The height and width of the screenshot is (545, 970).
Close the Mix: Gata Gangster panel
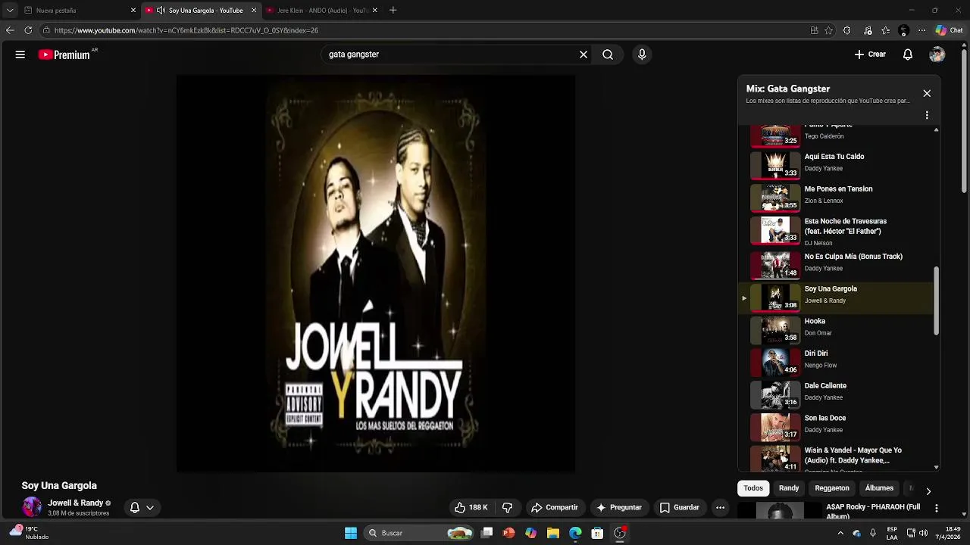click(x=927, y=93)
